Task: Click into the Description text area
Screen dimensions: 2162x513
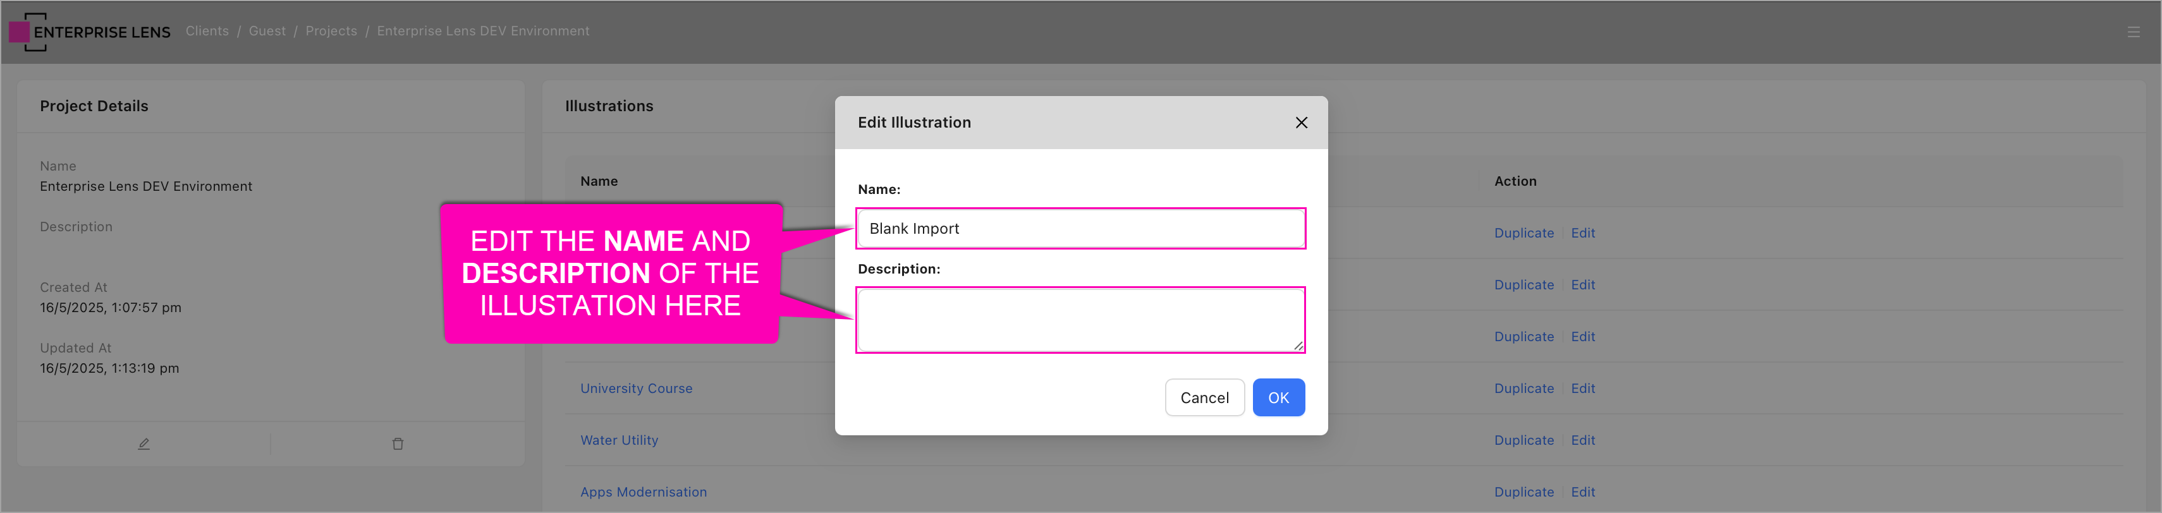Action: click(1079, 320)
